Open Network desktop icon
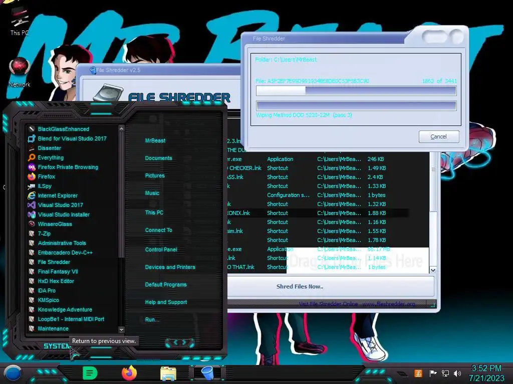Image resolution: width=513 pixels, height=384 pixels. pyautogui.click(x=20, y=72)
